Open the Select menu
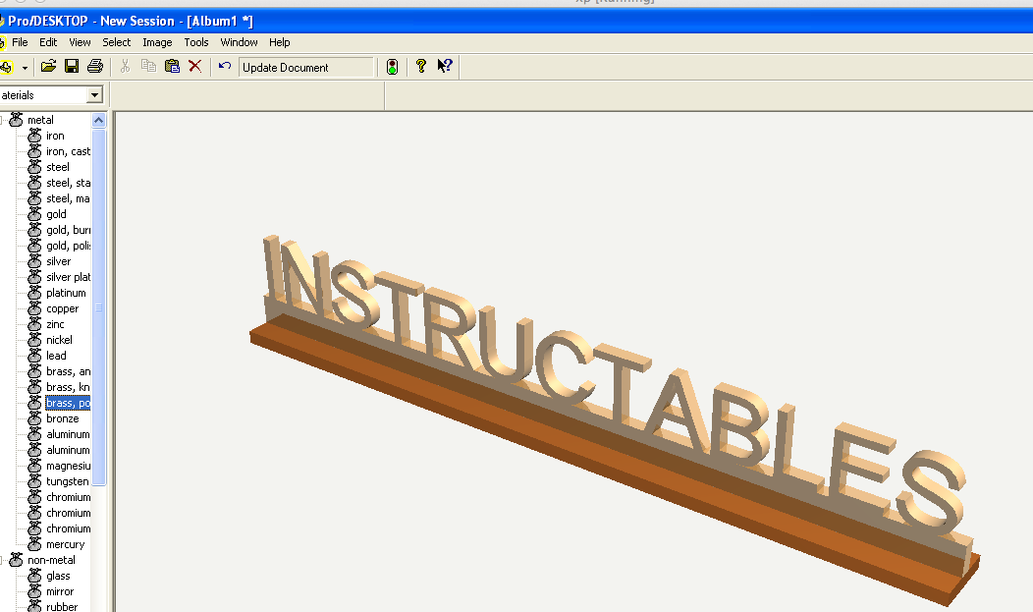This screenshot has height=612, width=1033. coord(117,42)
